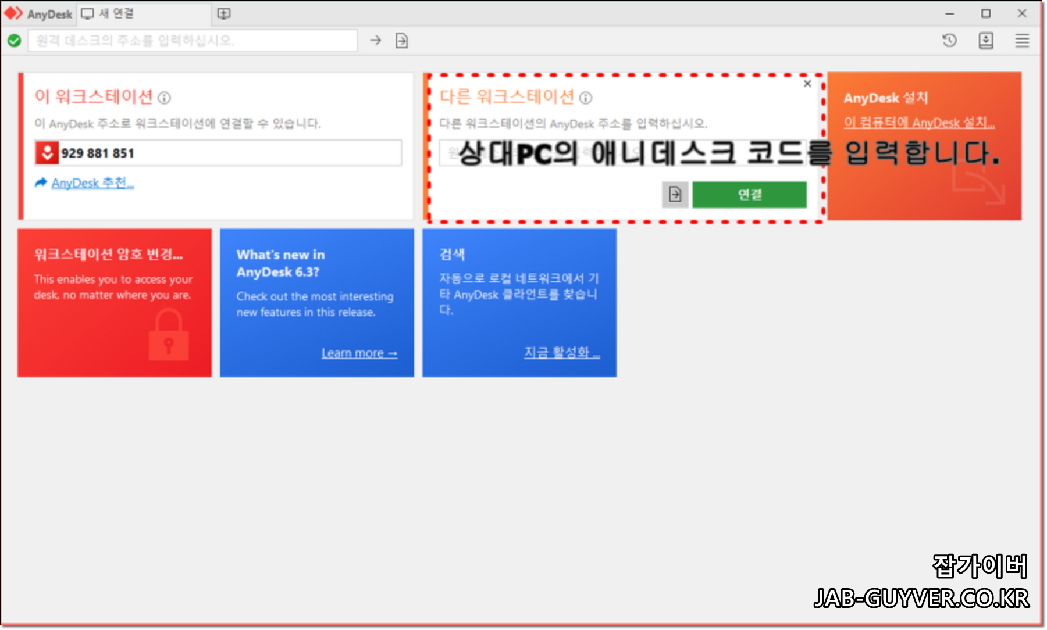
Task: Click the file transfer button beside 연결
Action: tap(675, 195)
